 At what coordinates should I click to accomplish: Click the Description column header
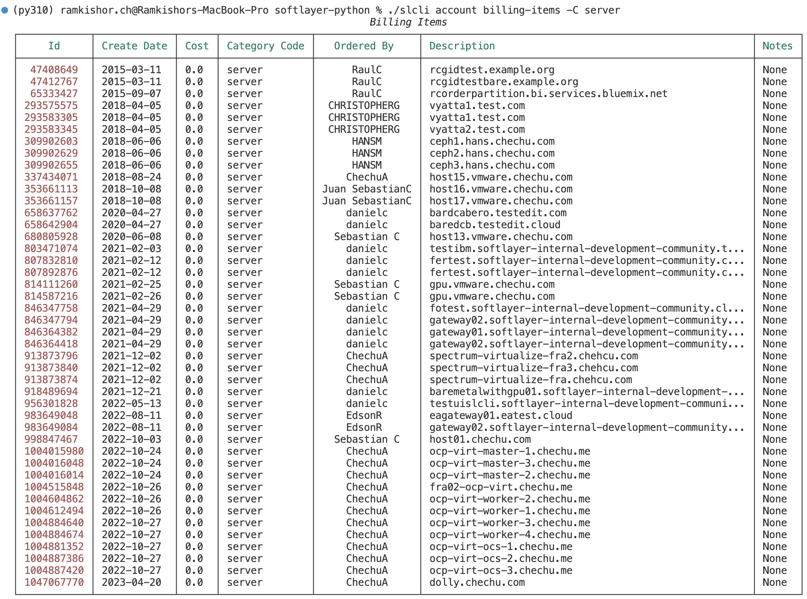462,46
